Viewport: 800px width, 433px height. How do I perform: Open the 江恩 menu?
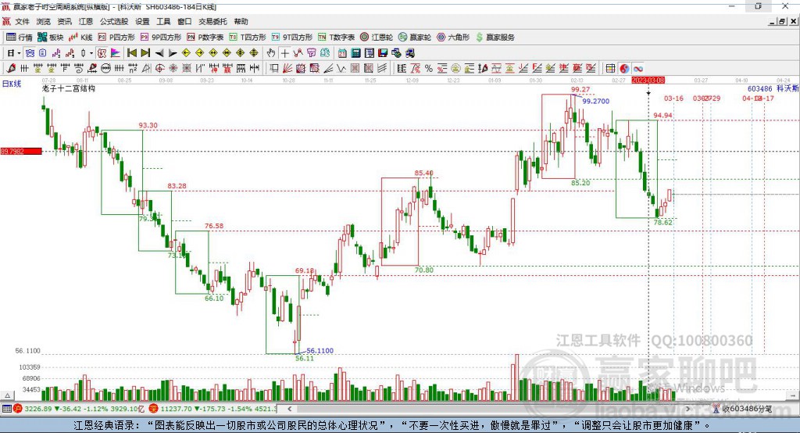pos(86,21)
